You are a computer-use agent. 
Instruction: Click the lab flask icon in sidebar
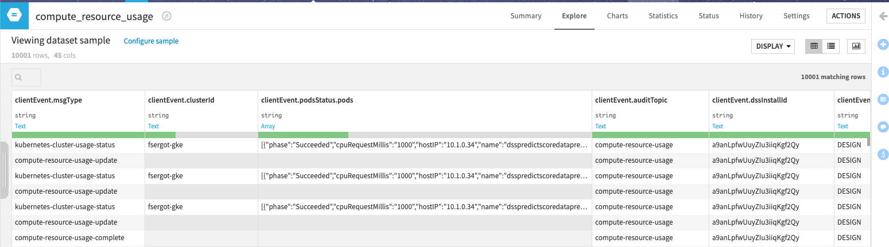pyautogui.click(x=883, y=154)
